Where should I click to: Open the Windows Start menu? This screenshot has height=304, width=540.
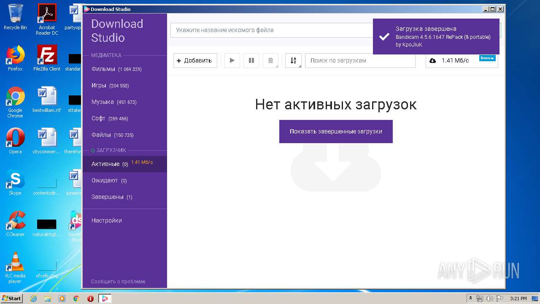[x=12, y=298]
